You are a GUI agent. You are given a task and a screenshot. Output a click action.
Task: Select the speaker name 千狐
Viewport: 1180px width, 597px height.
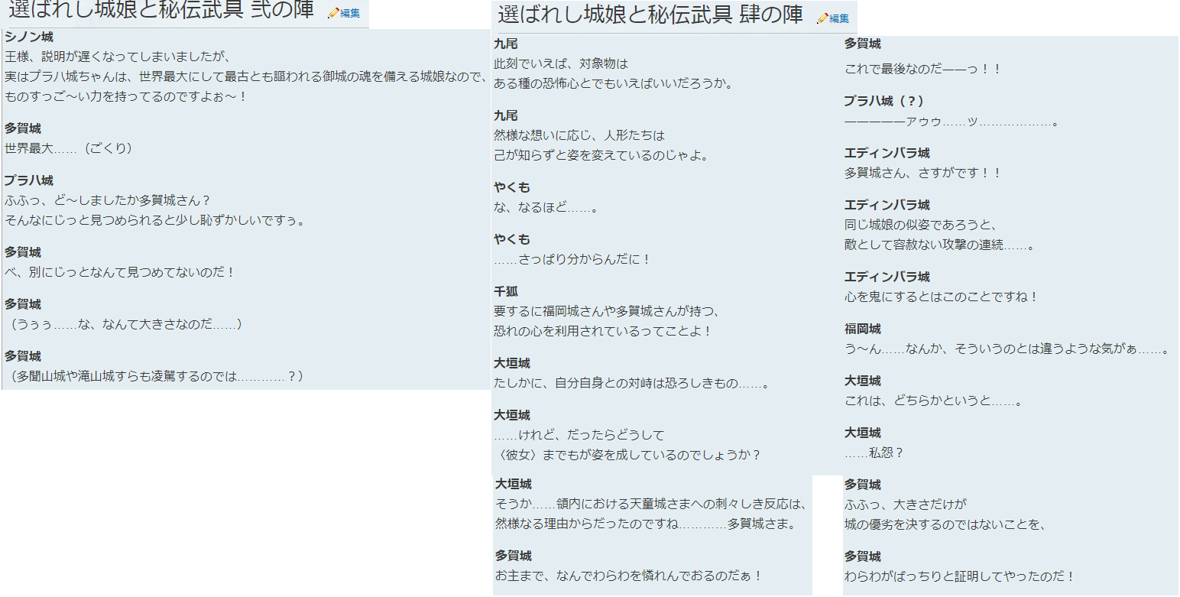pyautogui.click(x=506, y=291)
